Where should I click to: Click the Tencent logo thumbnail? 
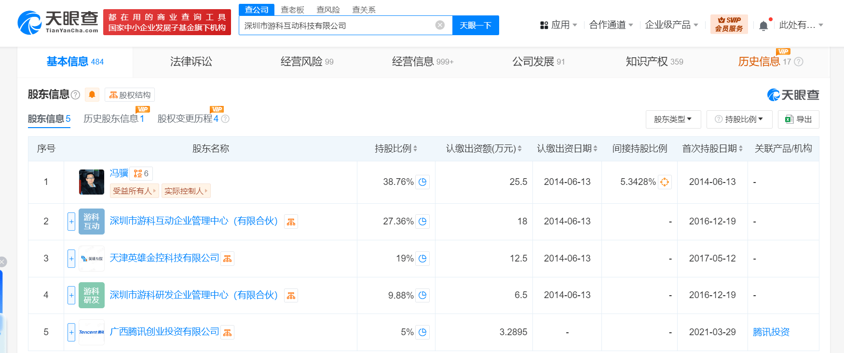[92, 332]
